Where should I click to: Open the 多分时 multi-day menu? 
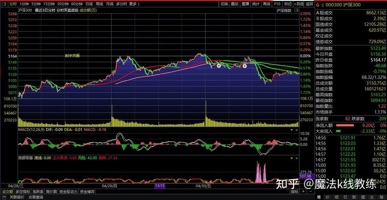tap(121, 4)
